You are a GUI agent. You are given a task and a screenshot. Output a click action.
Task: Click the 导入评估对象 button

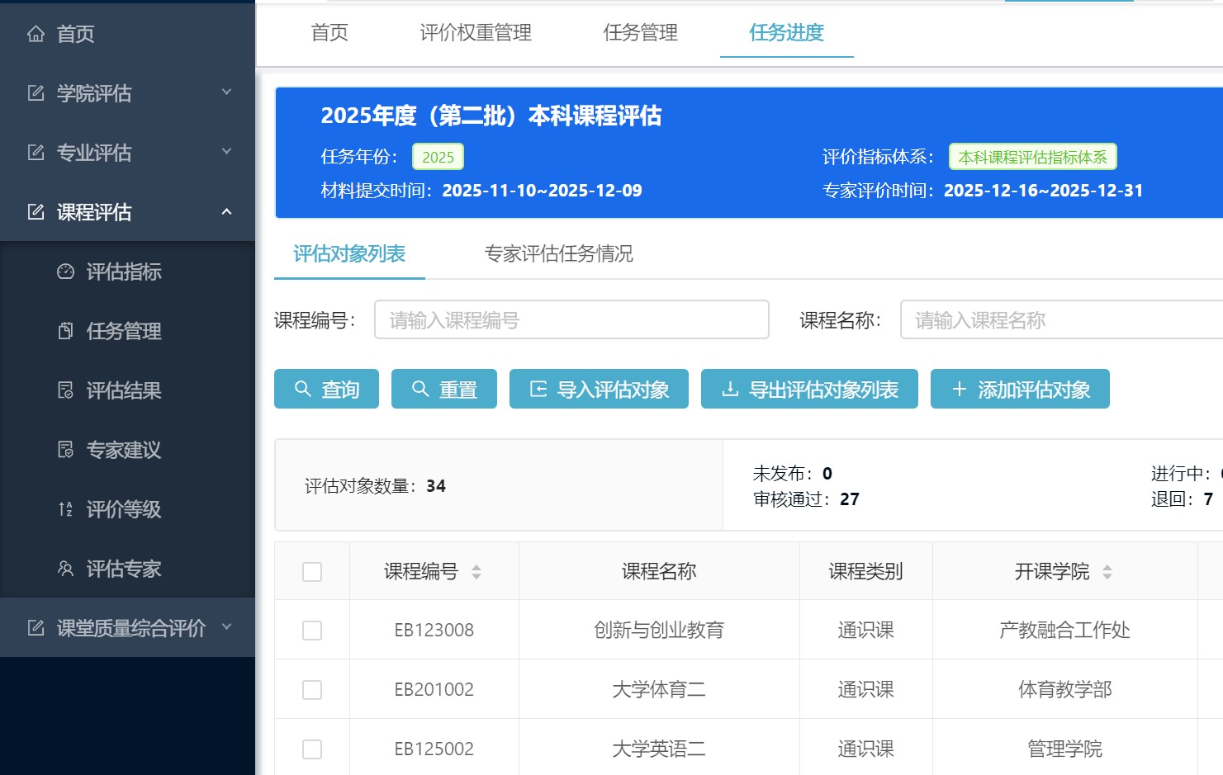[x=599, y=390]
